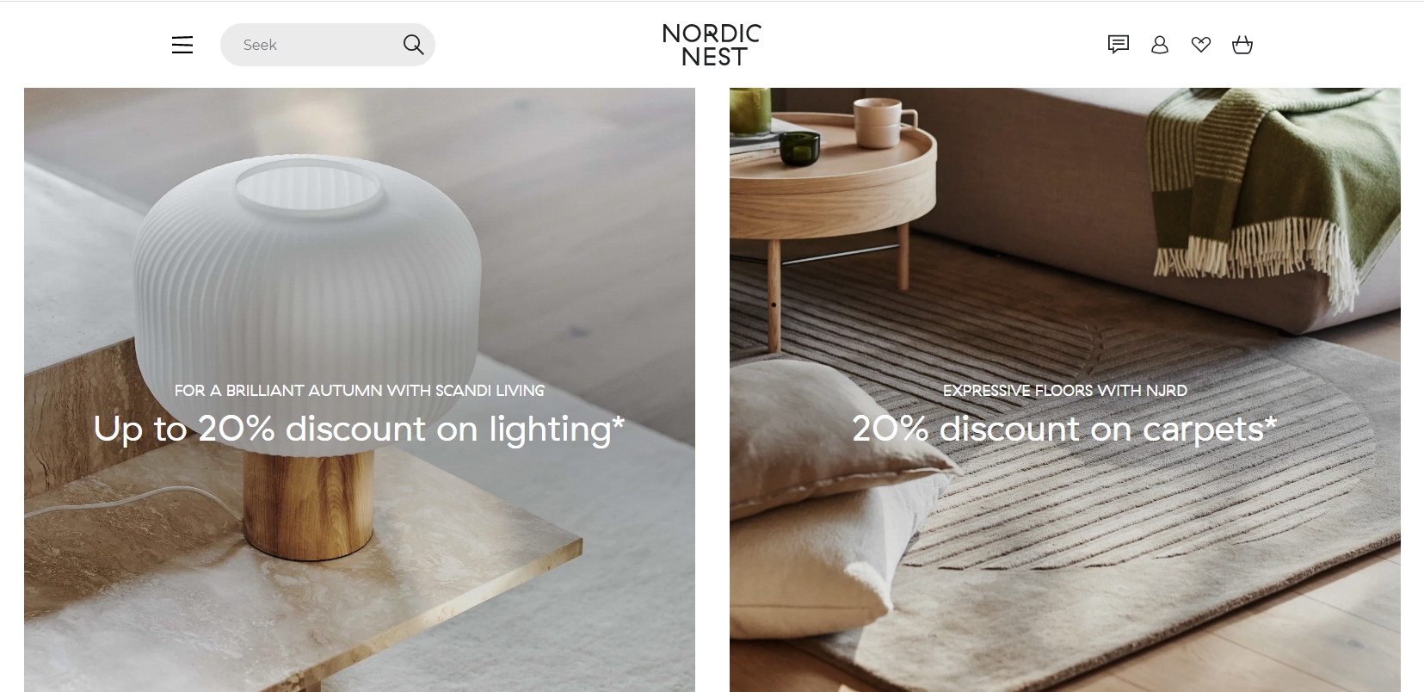1424x692 pixels.
Task: Open the shopping basket icon
Action: 1242,45
